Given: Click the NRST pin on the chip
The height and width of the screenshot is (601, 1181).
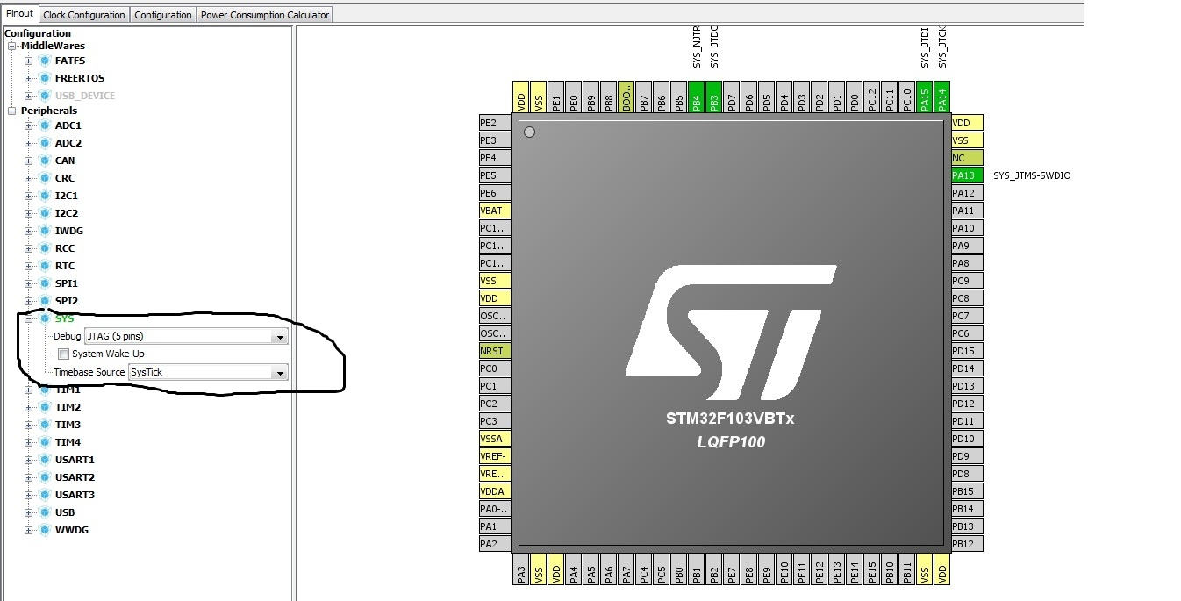Looking at the screenshot, I should pos(494,351).
